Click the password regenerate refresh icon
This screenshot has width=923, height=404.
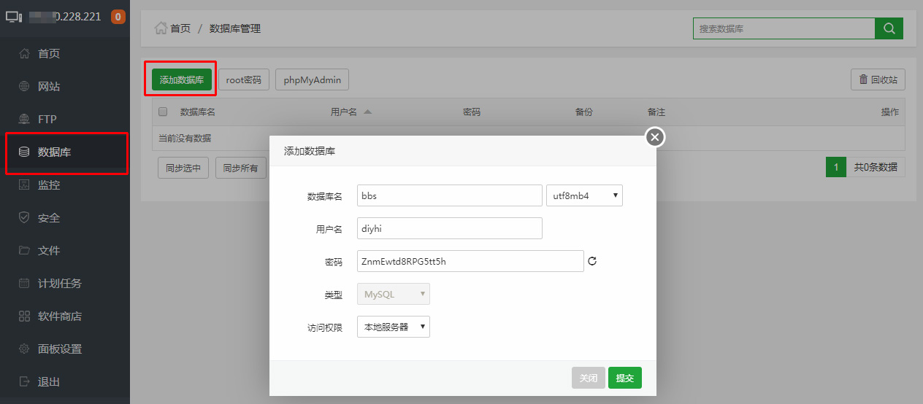pos(592,261)
